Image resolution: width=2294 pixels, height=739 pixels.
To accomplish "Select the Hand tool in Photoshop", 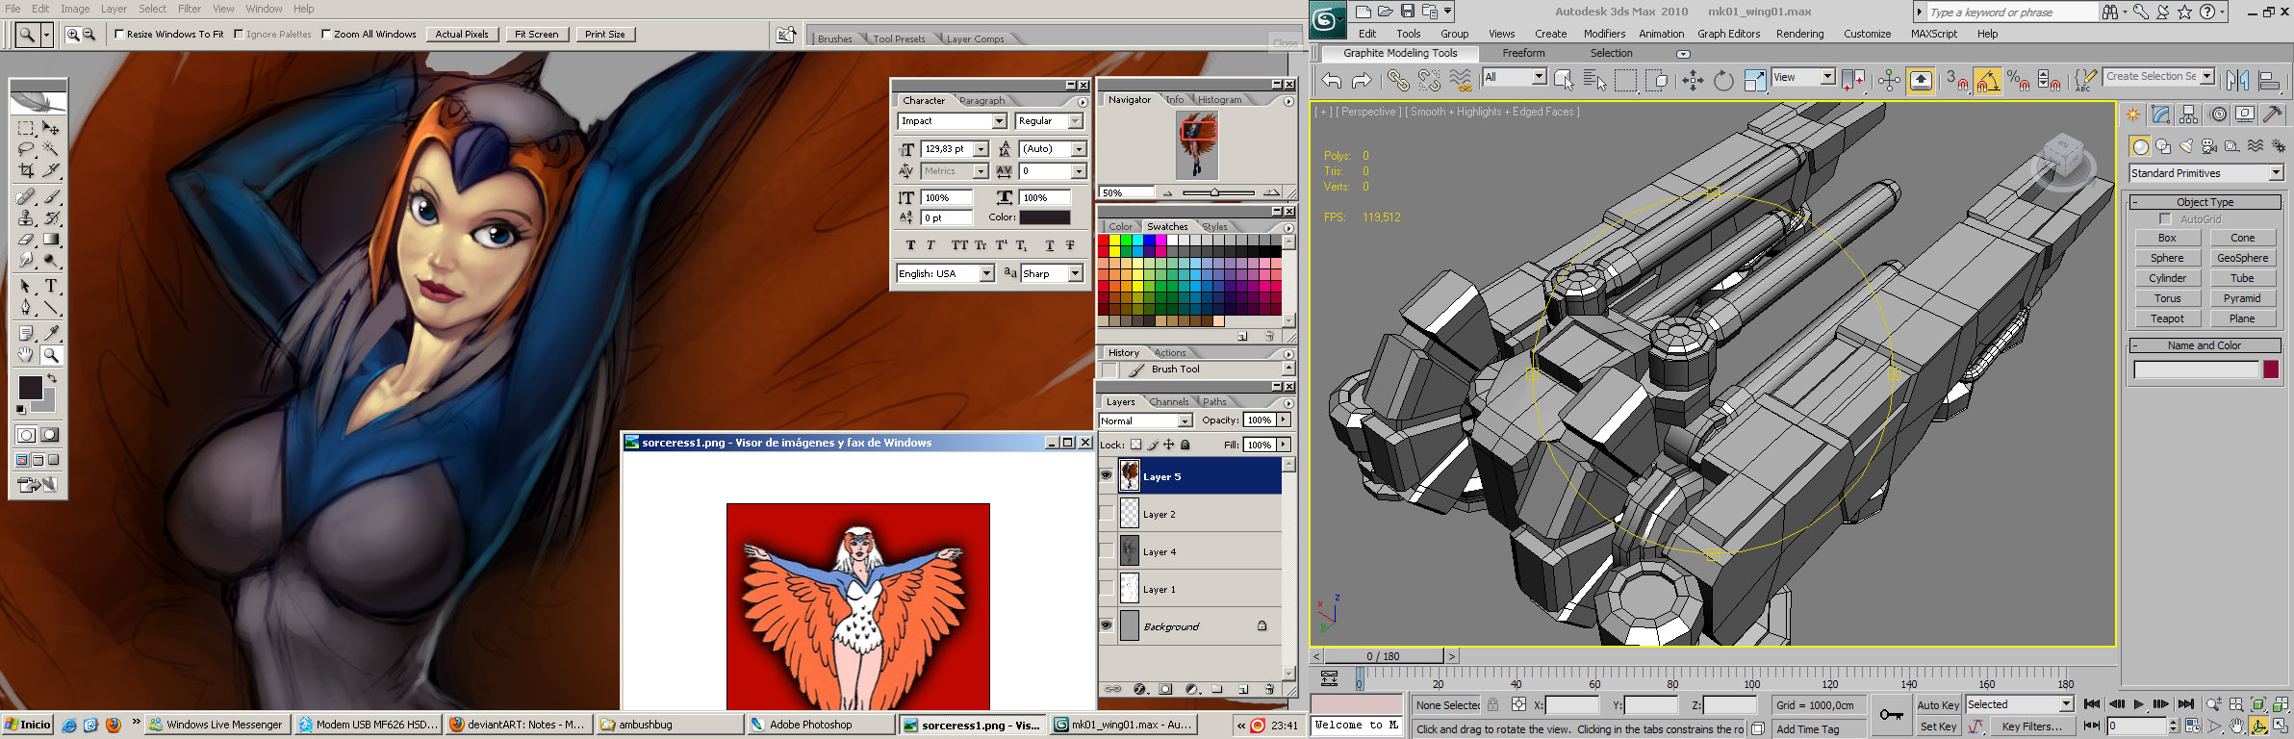I will 26,354.
